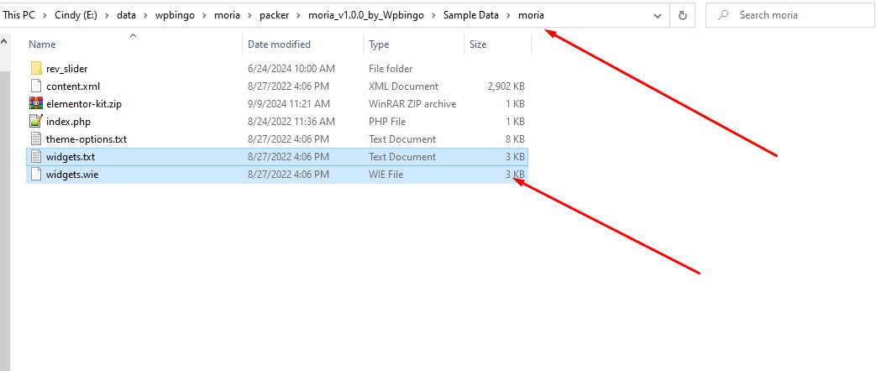The image size is (876, 371).
Task: Sort files by Name column header
Action: pyautogui.click(x=42, y=44)
